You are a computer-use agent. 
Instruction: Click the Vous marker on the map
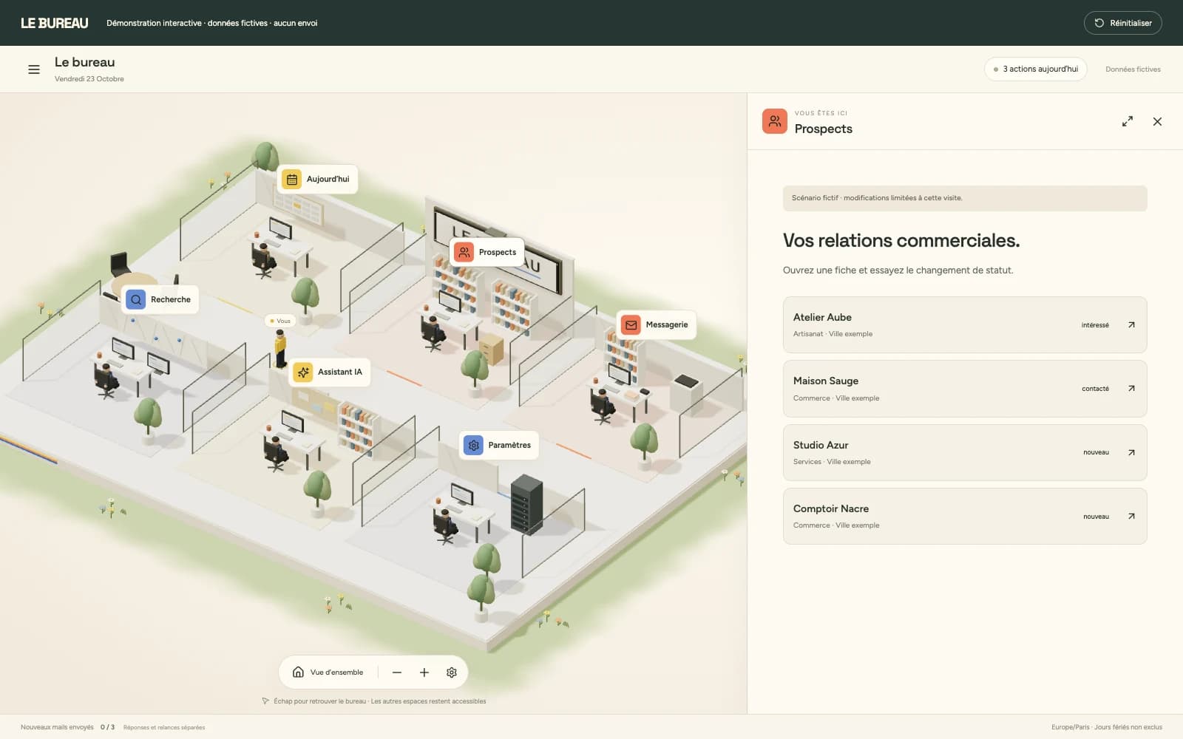click(280, 321)
